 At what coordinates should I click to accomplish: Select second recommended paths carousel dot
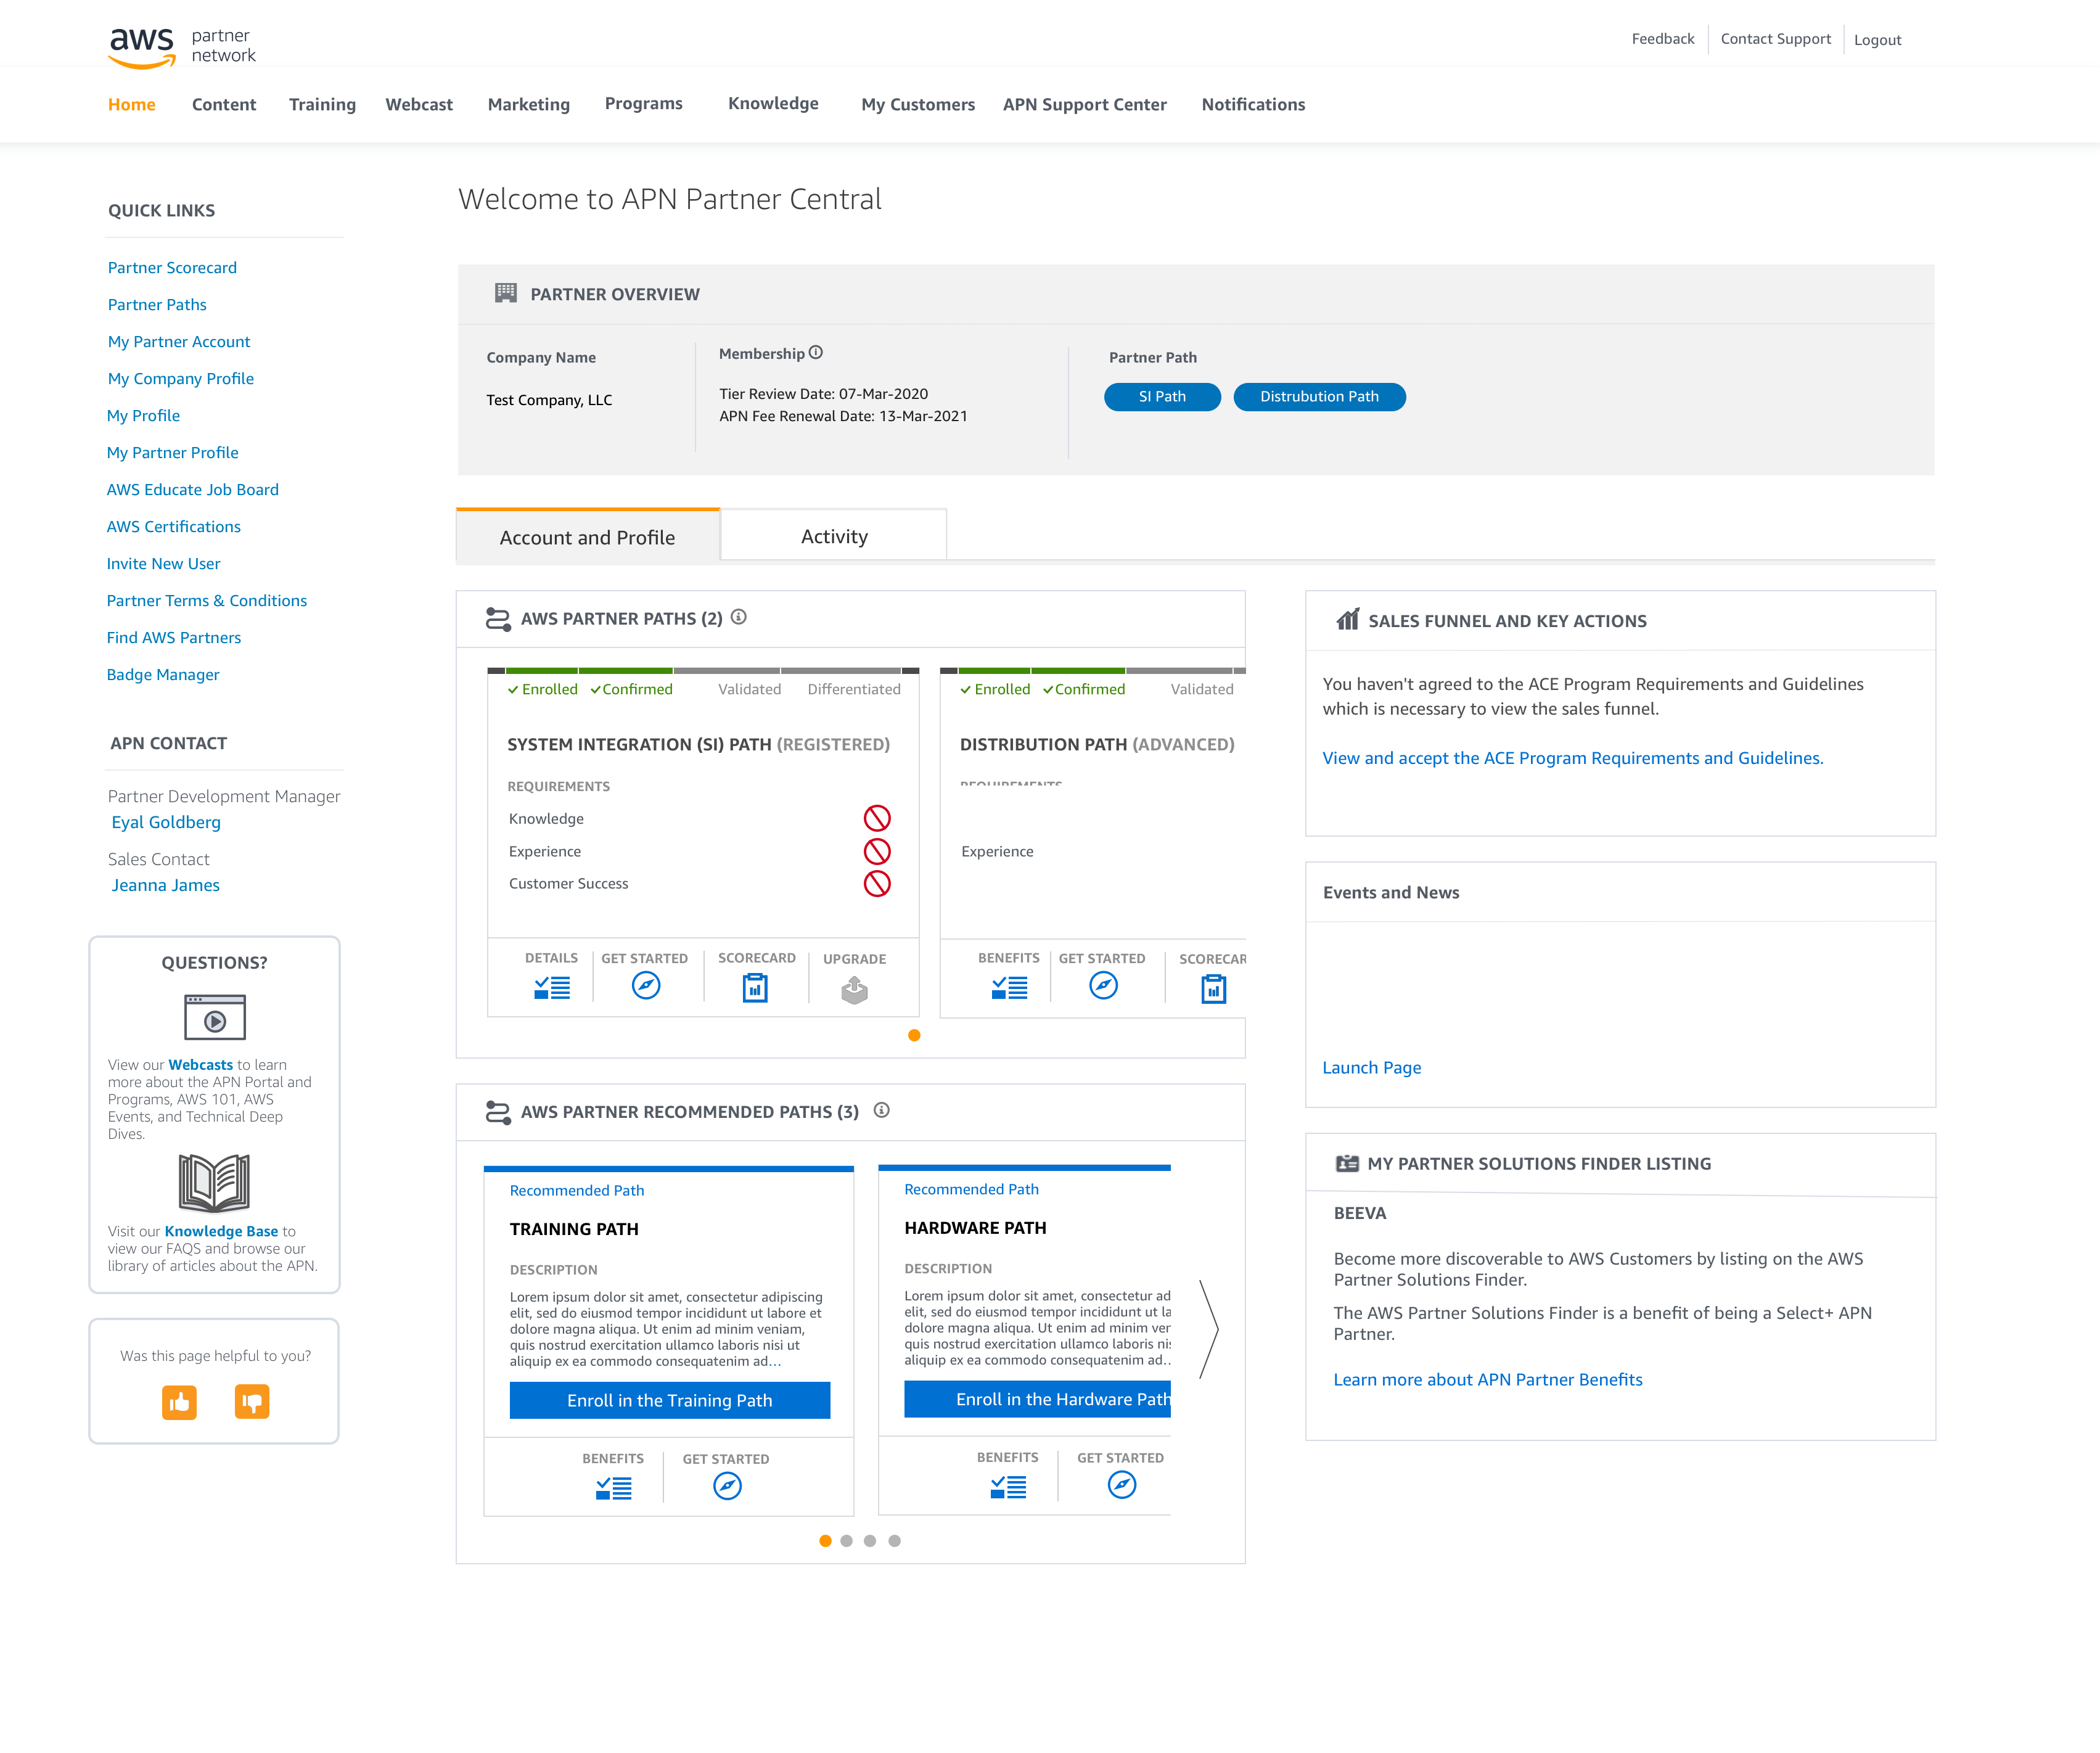pyautogui.click(x=847, y=1541)
